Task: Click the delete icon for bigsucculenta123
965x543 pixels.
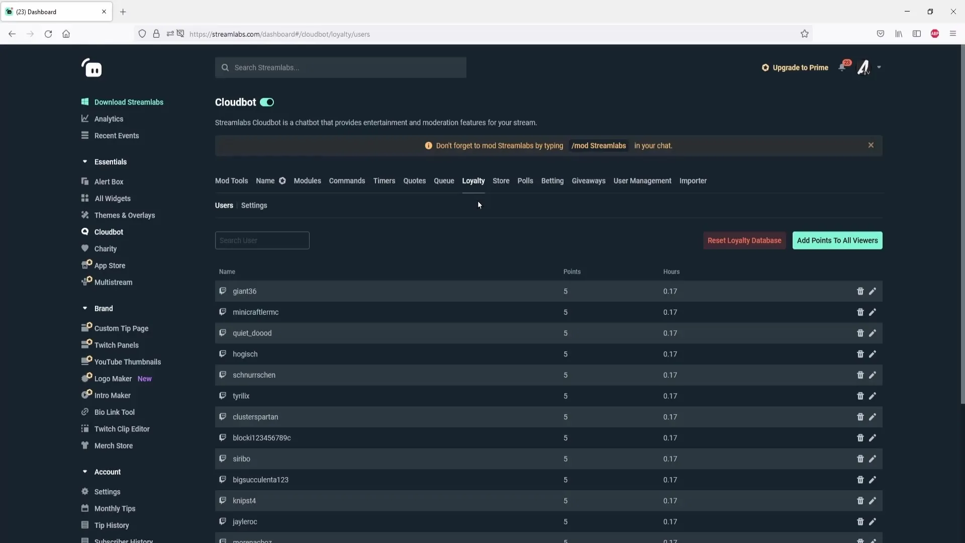Action: (x=860, y=479)
